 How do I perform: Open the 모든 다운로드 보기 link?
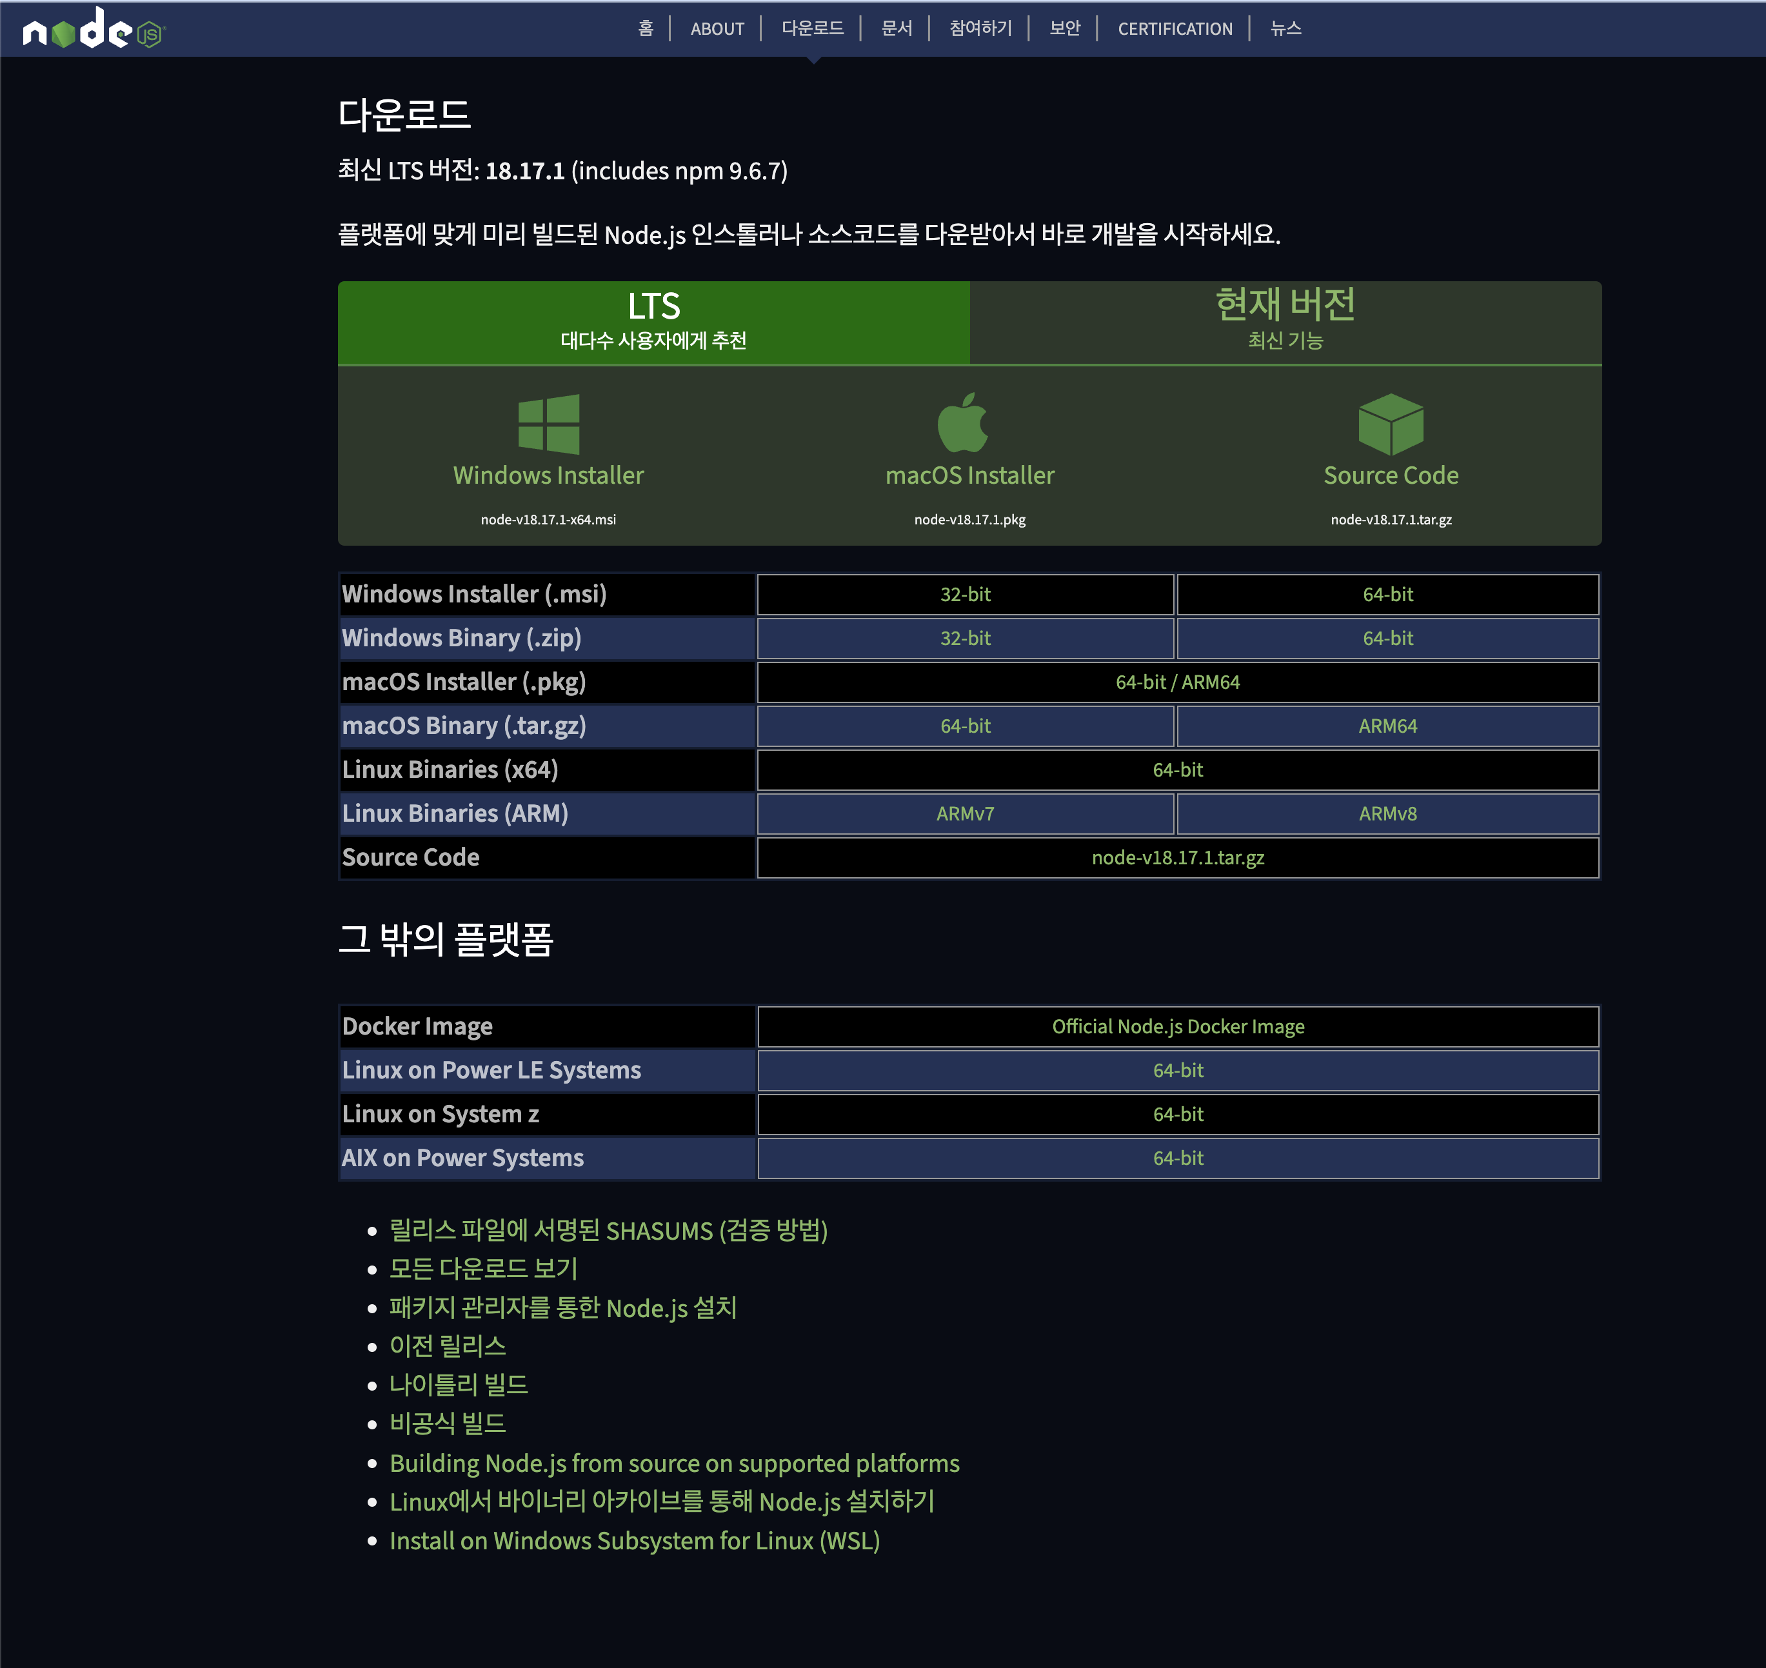(483, 1269)
